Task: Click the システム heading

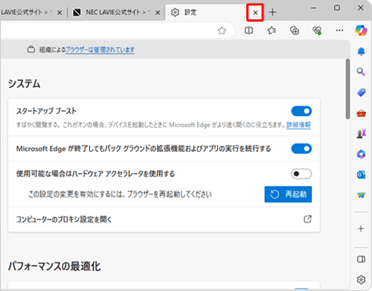Action: pyautogui.click(x=24, y=83)
